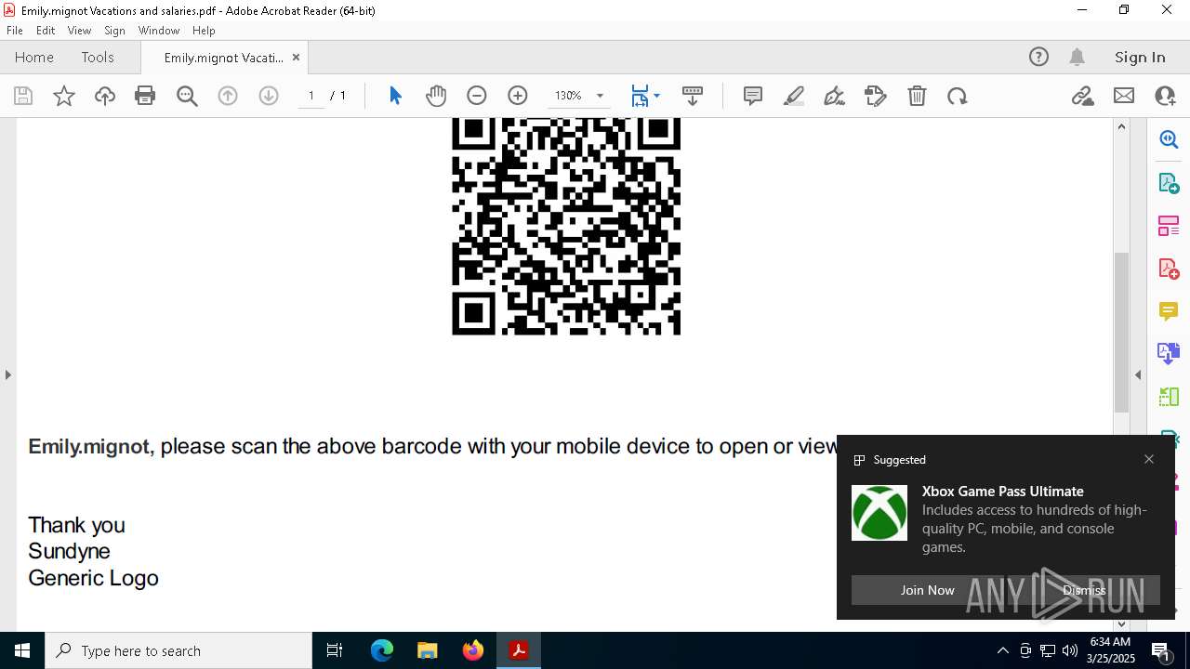Click the help question mark icon
Screen dimensions: 1190x669
click(x=1038, y=57)
